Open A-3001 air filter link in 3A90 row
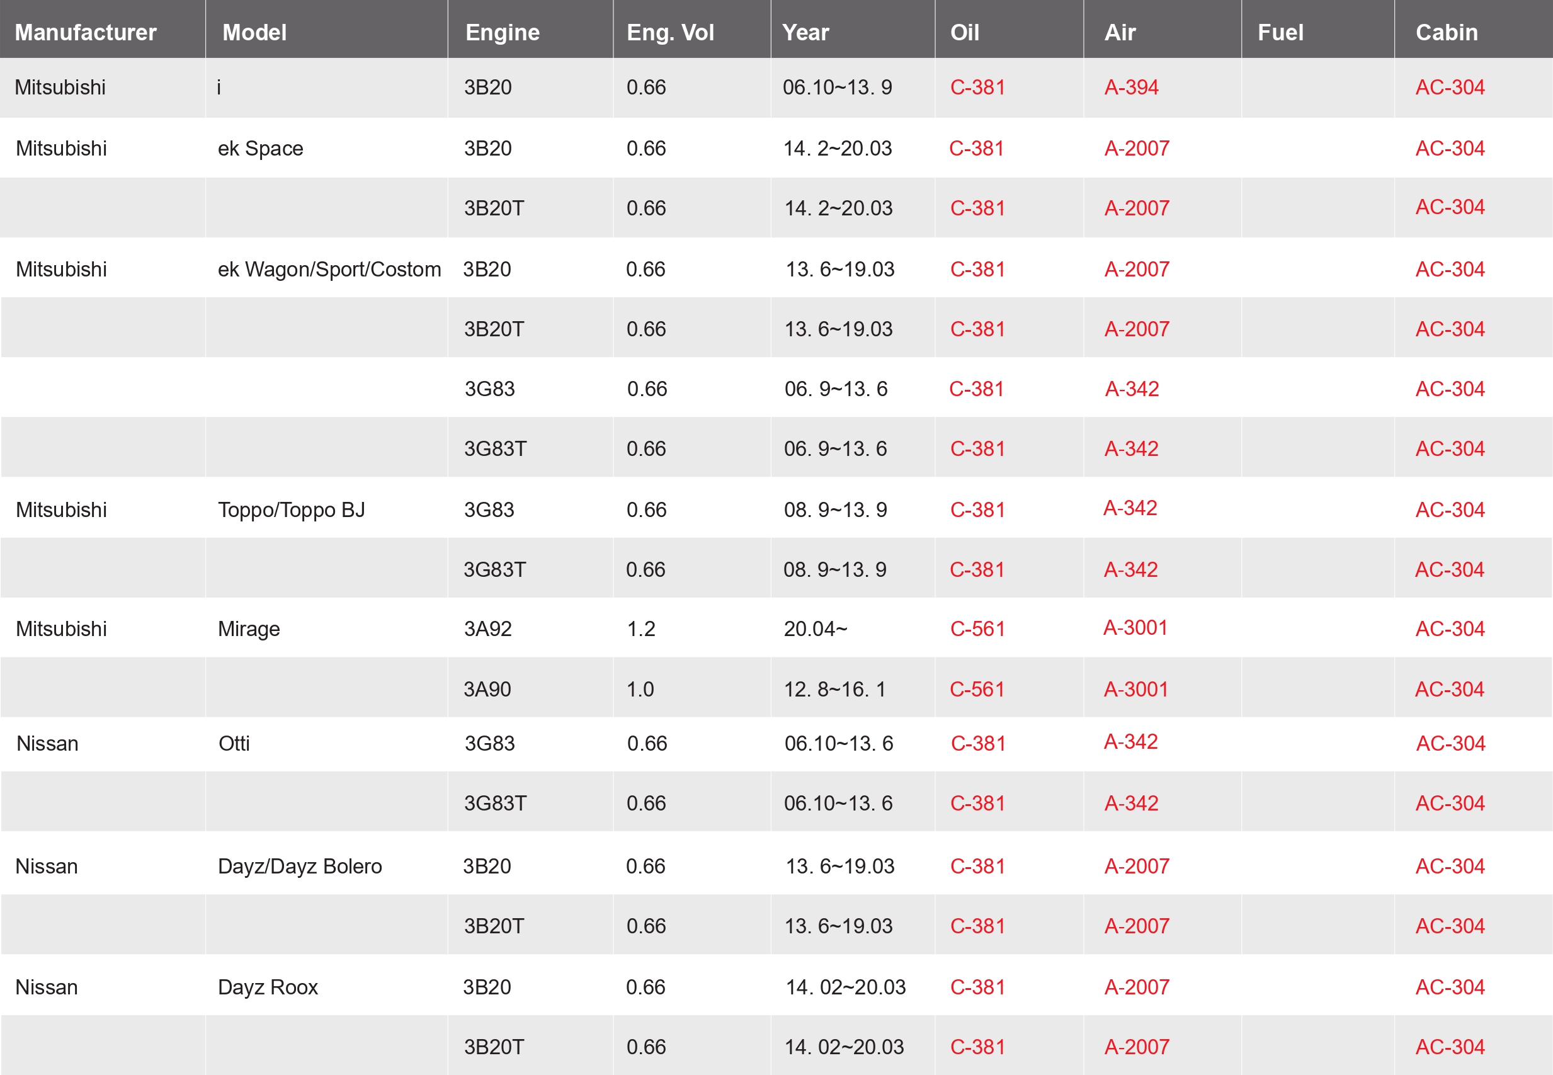The height and width of the screenshot is (1075, 1553). [1135, 689]
